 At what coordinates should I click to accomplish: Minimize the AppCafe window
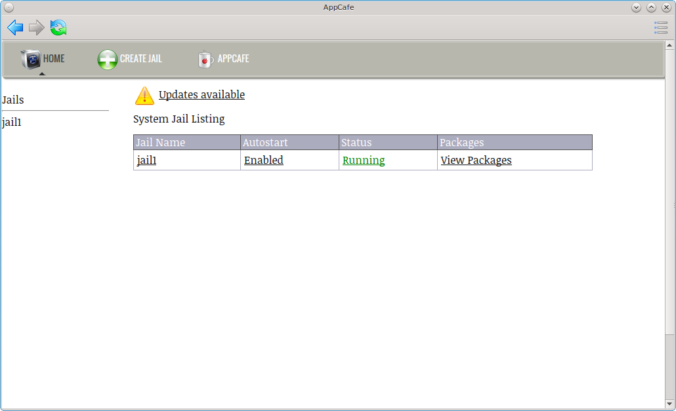point(637,7)
